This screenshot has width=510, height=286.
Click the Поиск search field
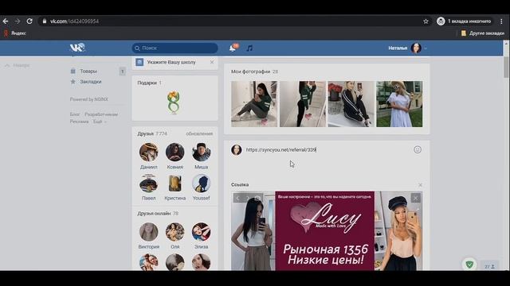[x=175, y=48]
